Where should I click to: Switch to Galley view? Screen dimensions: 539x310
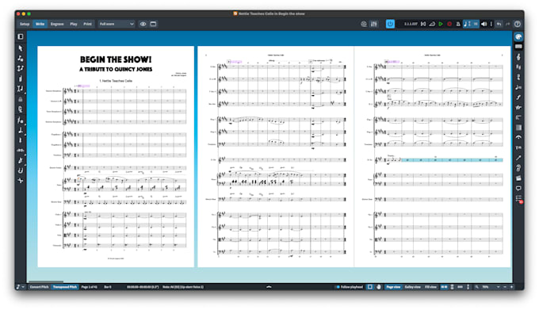412,287
